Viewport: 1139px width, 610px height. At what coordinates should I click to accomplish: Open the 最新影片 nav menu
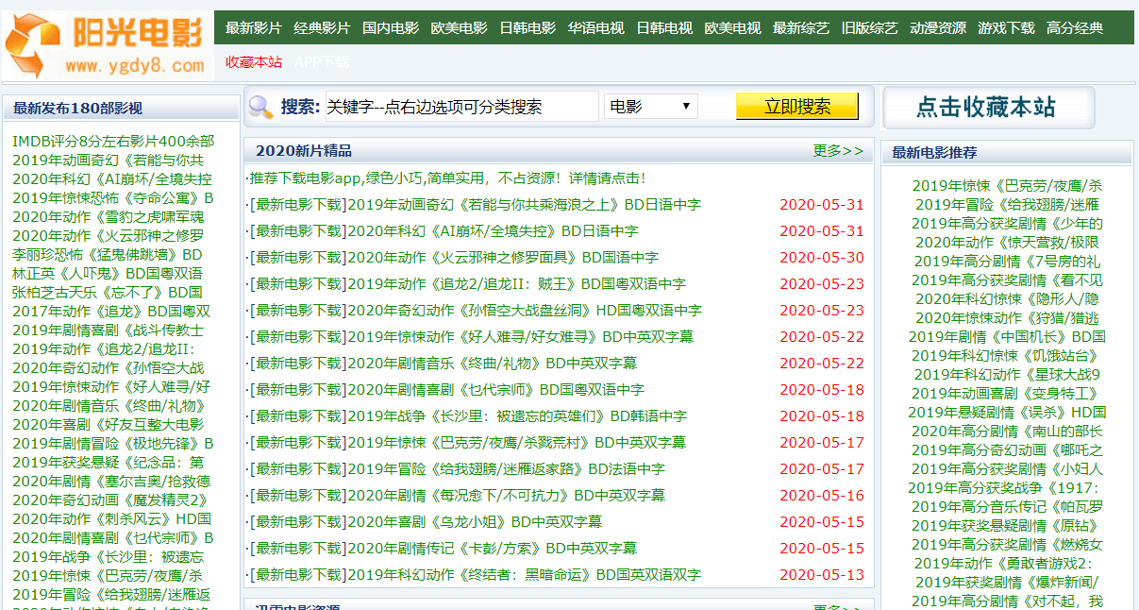click(254, 27)
